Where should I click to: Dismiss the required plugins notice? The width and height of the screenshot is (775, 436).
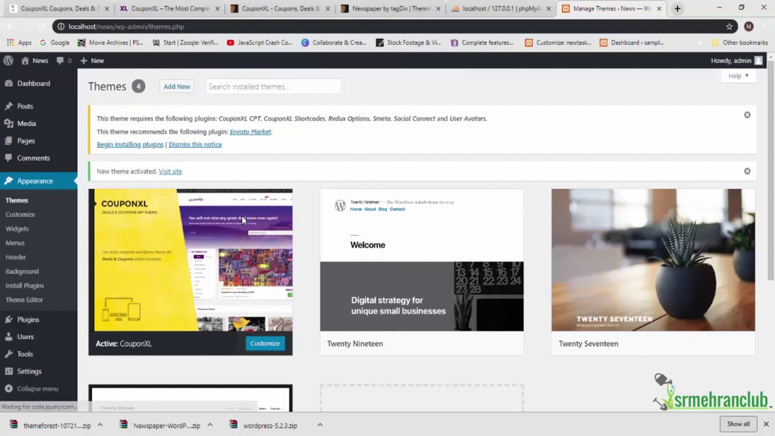coord(747,115)
